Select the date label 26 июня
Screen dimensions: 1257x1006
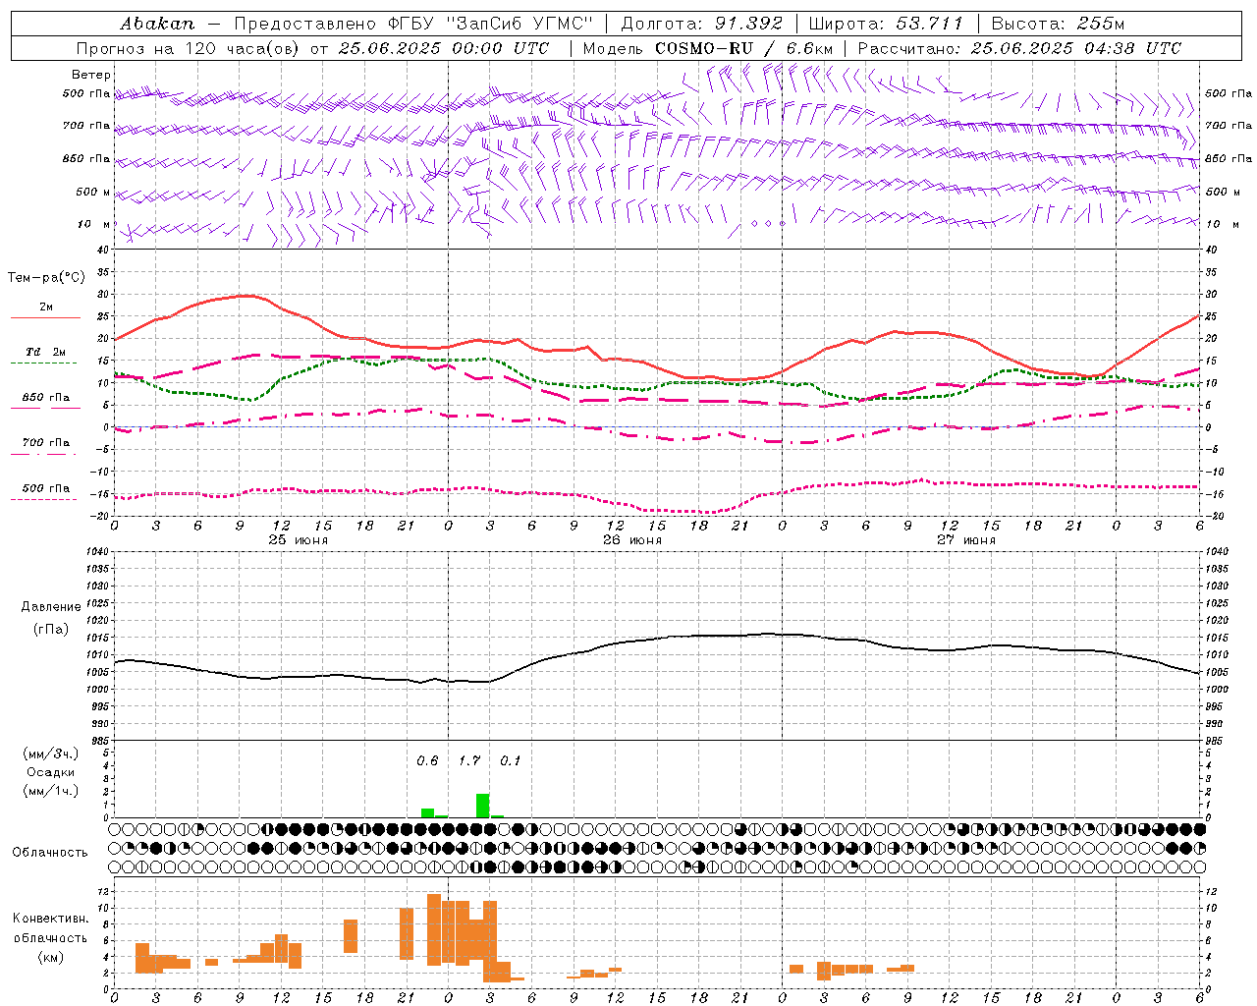tap(632, 540)
